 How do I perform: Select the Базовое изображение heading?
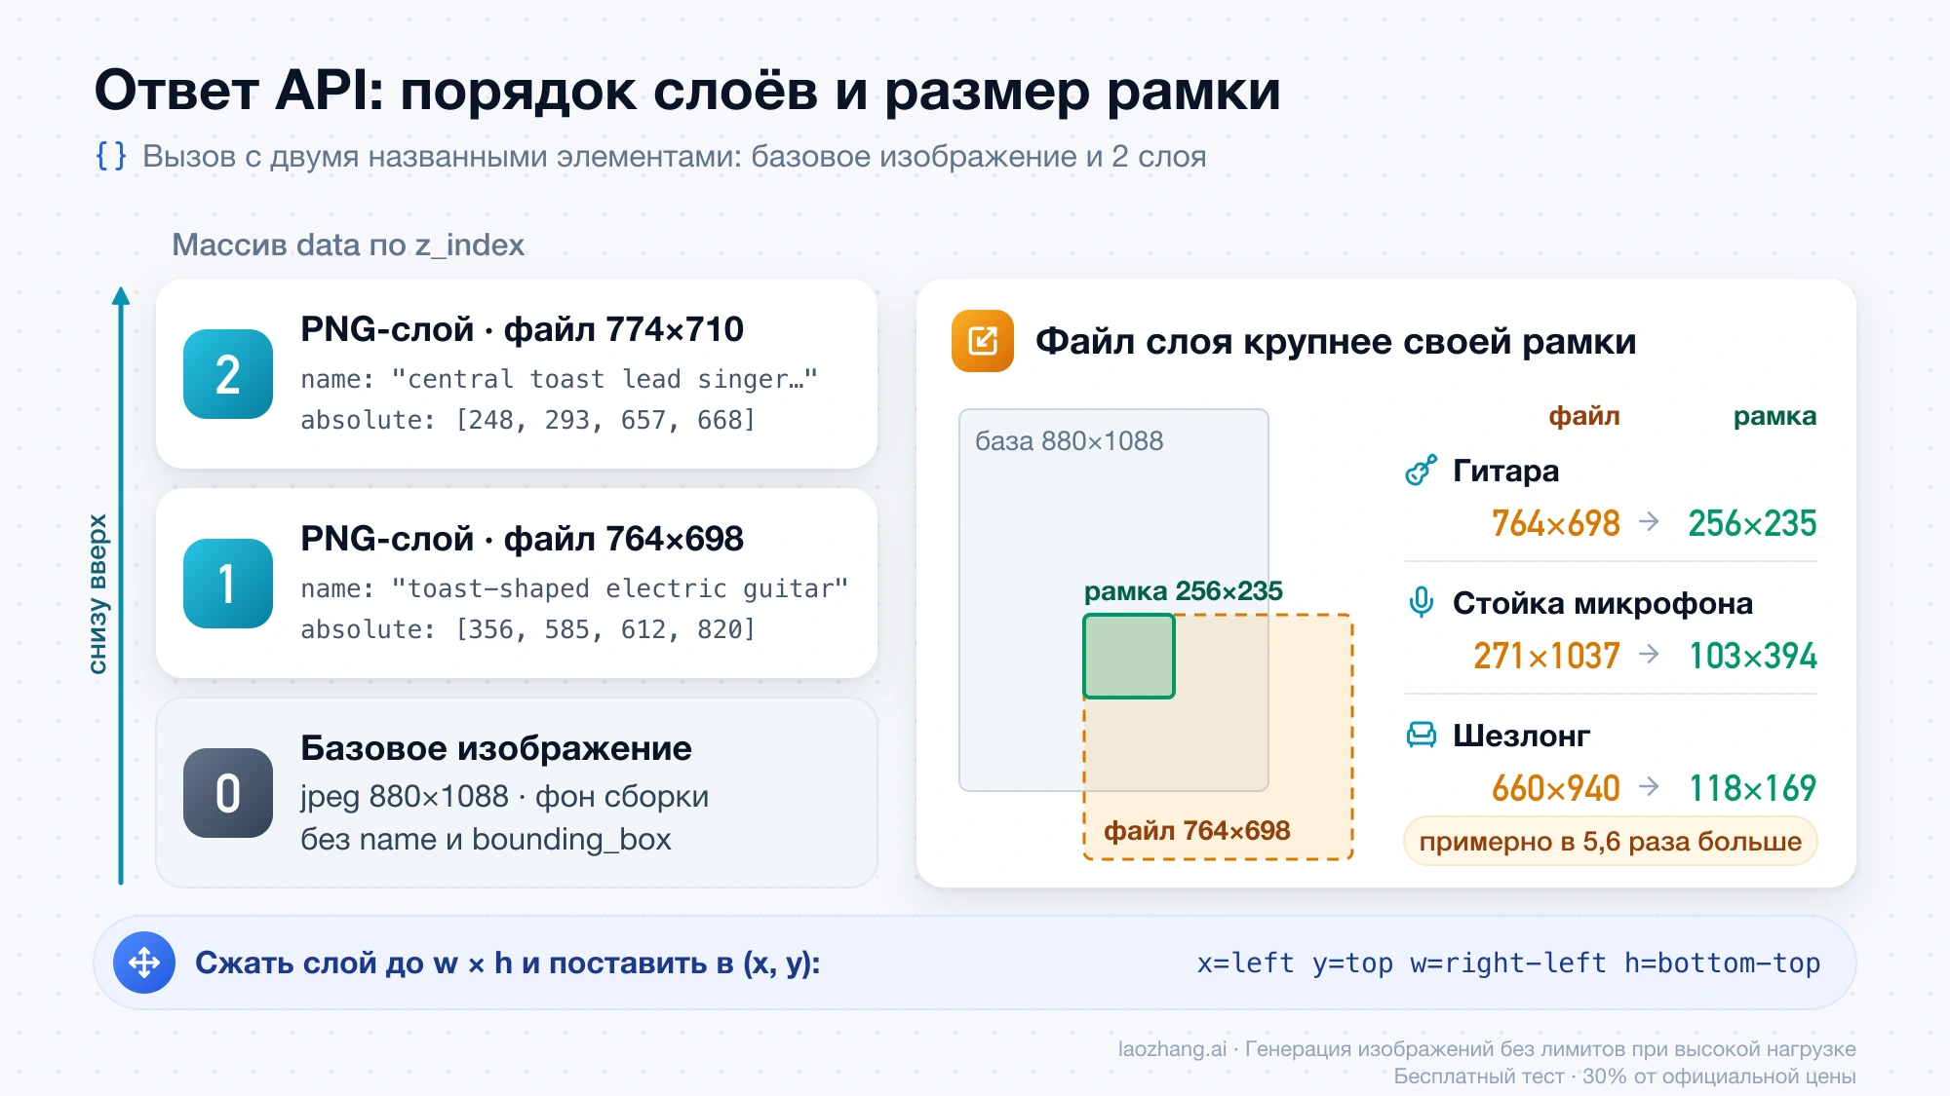[496, 748]
